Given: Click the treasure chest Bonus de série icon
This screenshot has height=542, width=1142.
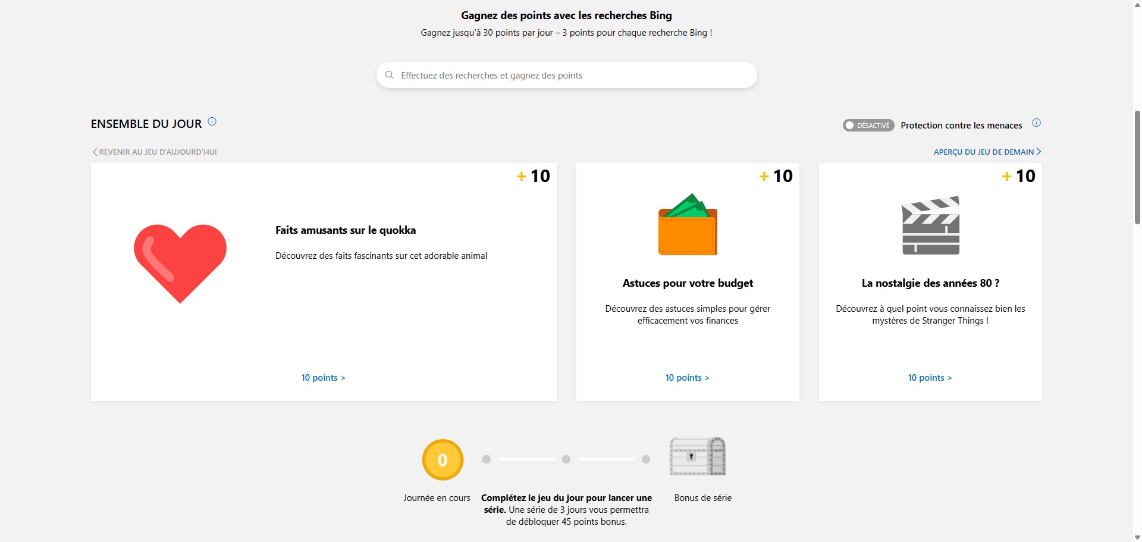Looking at the screenshot, I should 697,456.
